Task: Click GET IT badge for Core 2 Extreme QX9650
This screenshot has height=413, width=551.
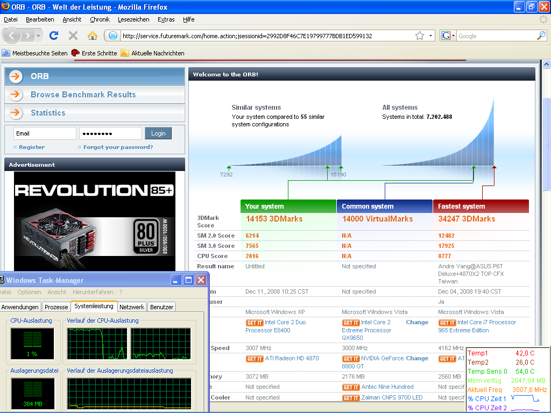Action: (351, 323)
